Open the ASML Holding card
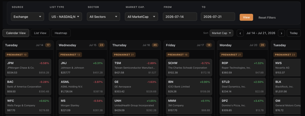Image resolution: width=305 pixels, height=116 pixels. click(x=82, y=86)
